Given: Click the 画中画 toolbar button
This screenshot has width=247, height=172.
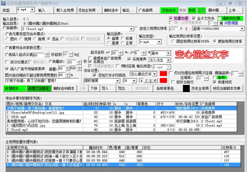Looking at the screenshot, I should (x=216, y=10).
